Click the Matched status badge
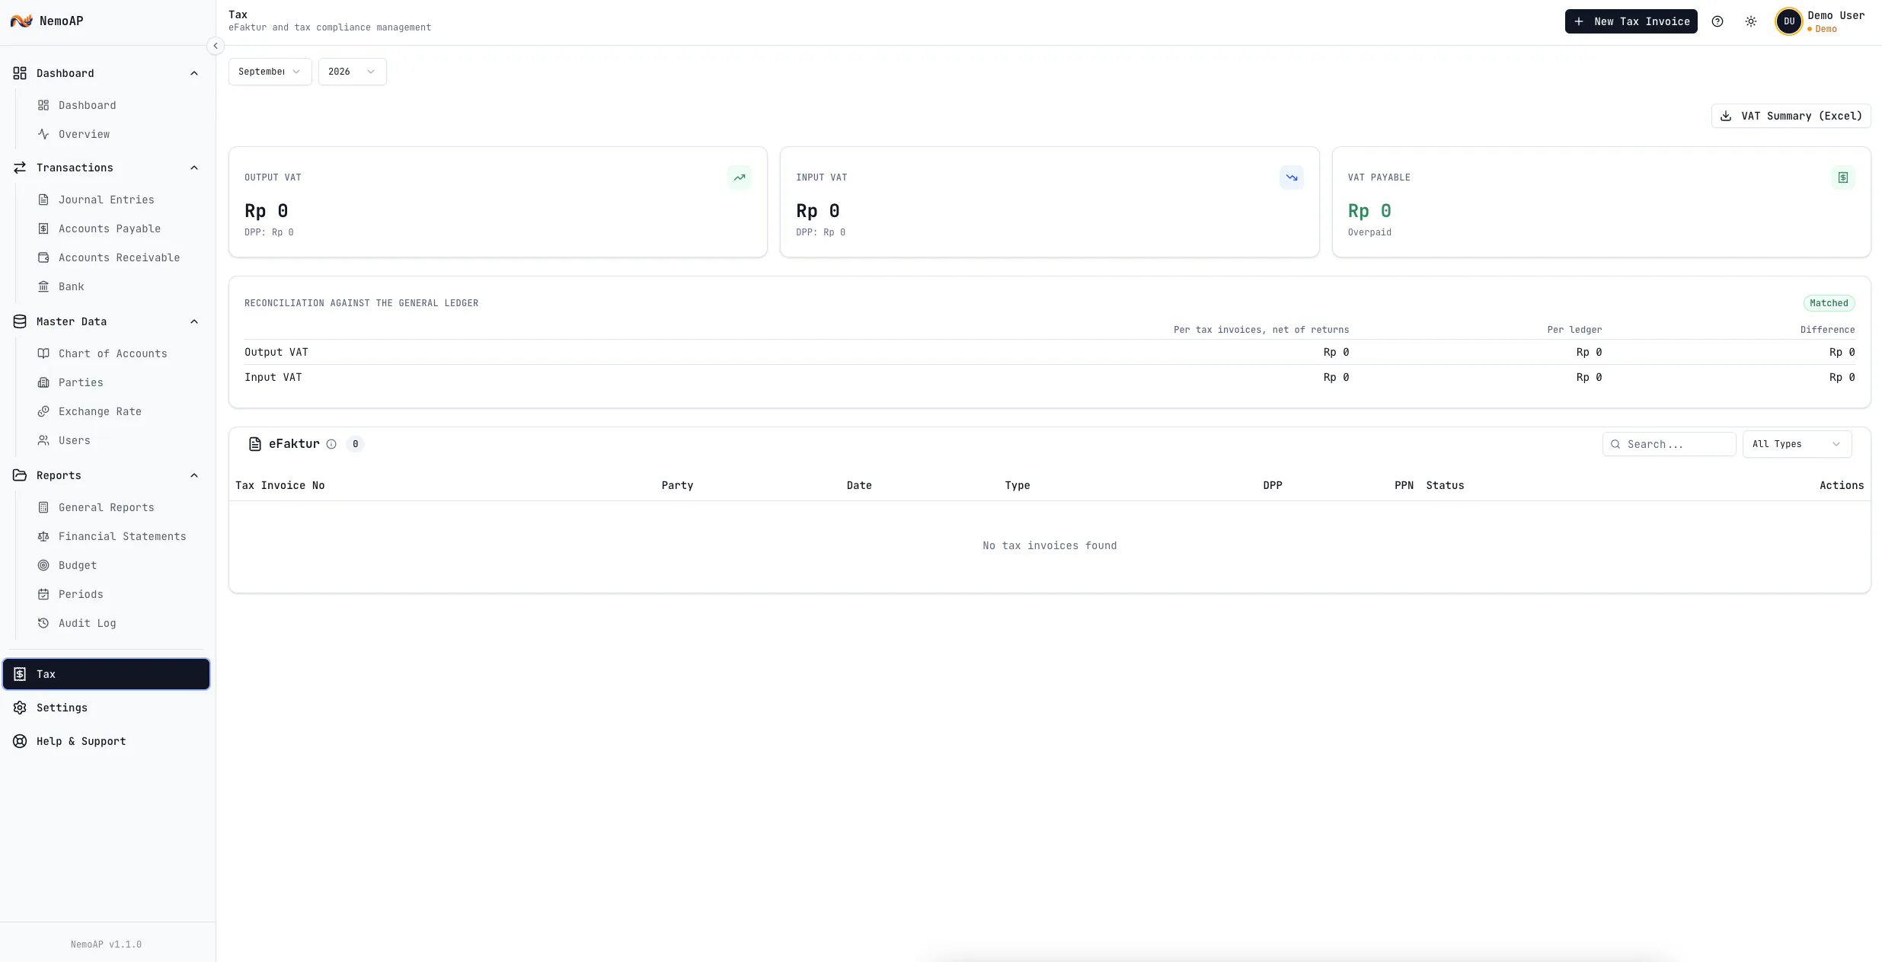 click(1829, 303)
